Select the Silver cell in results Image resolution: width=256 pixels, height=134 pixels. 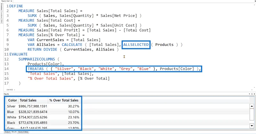pyautogui.click(x=11, y=106)
